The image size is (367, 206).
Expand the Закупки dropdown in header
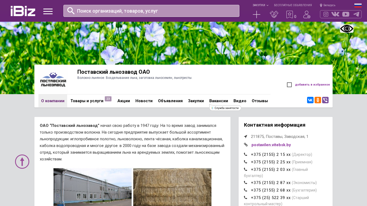260,5
